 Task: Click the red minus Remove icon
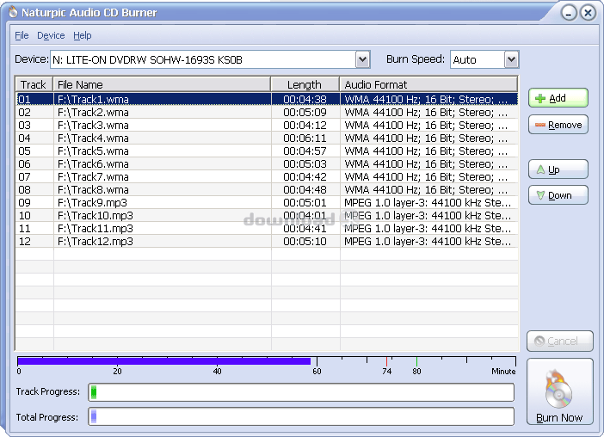pos(539,125)
